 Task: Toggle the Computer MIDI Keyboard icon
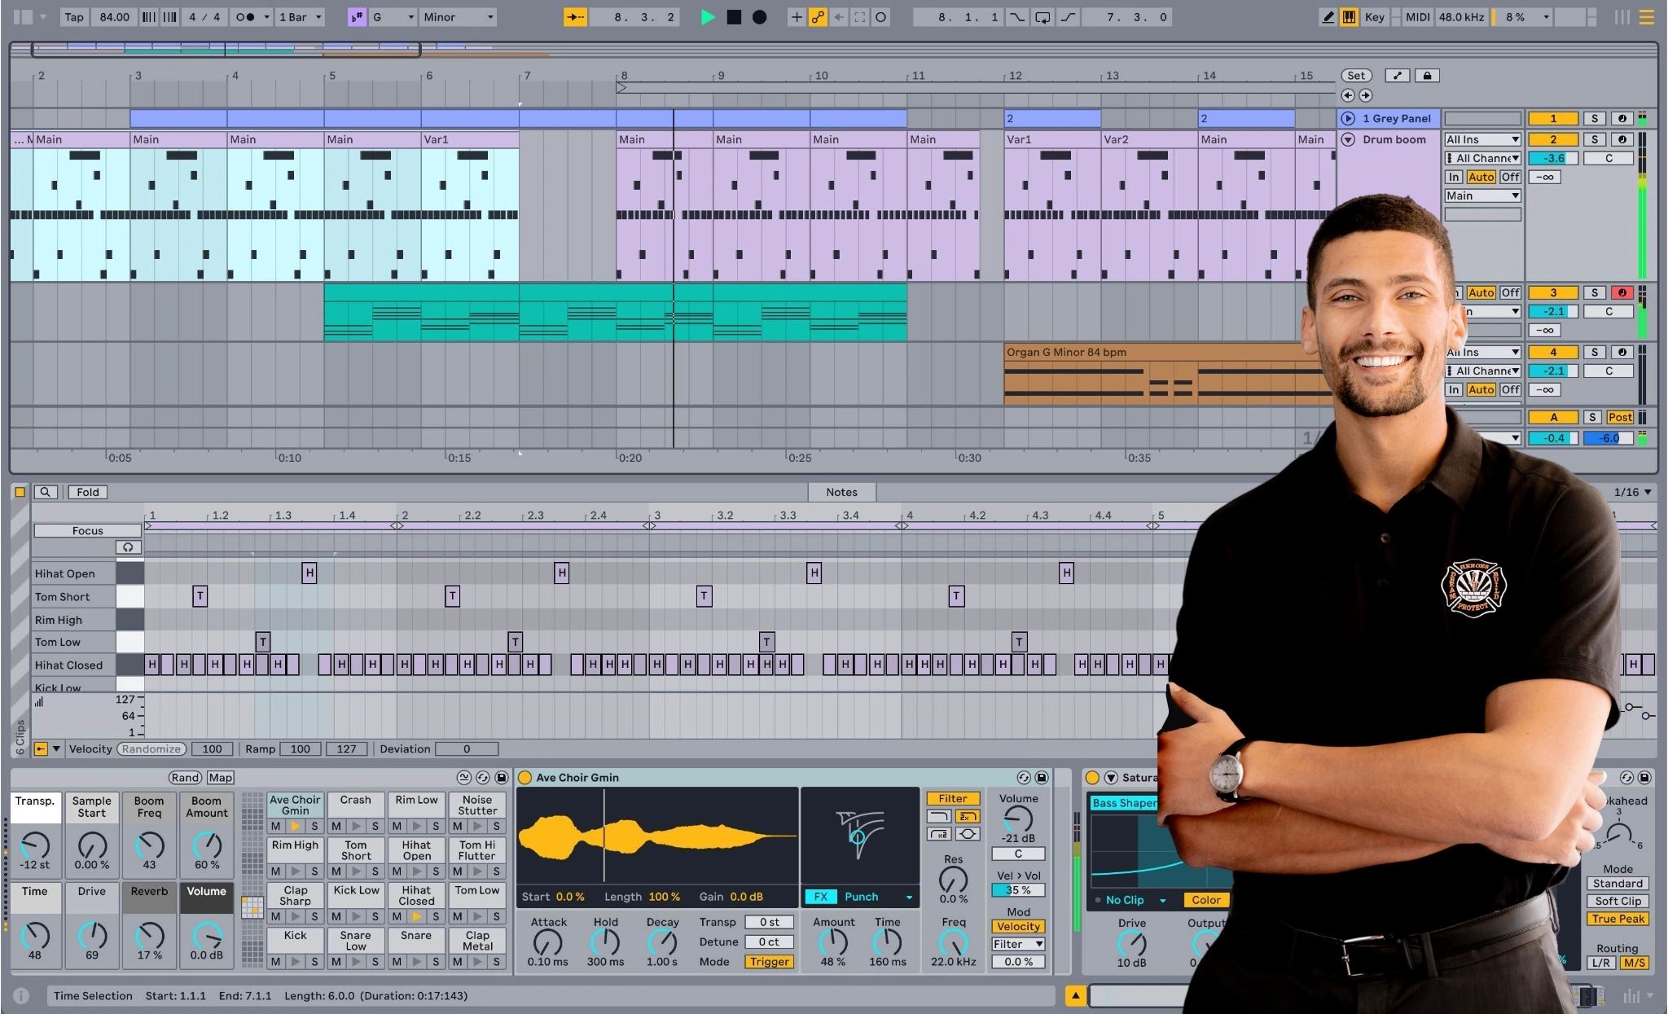[1349, 17]
